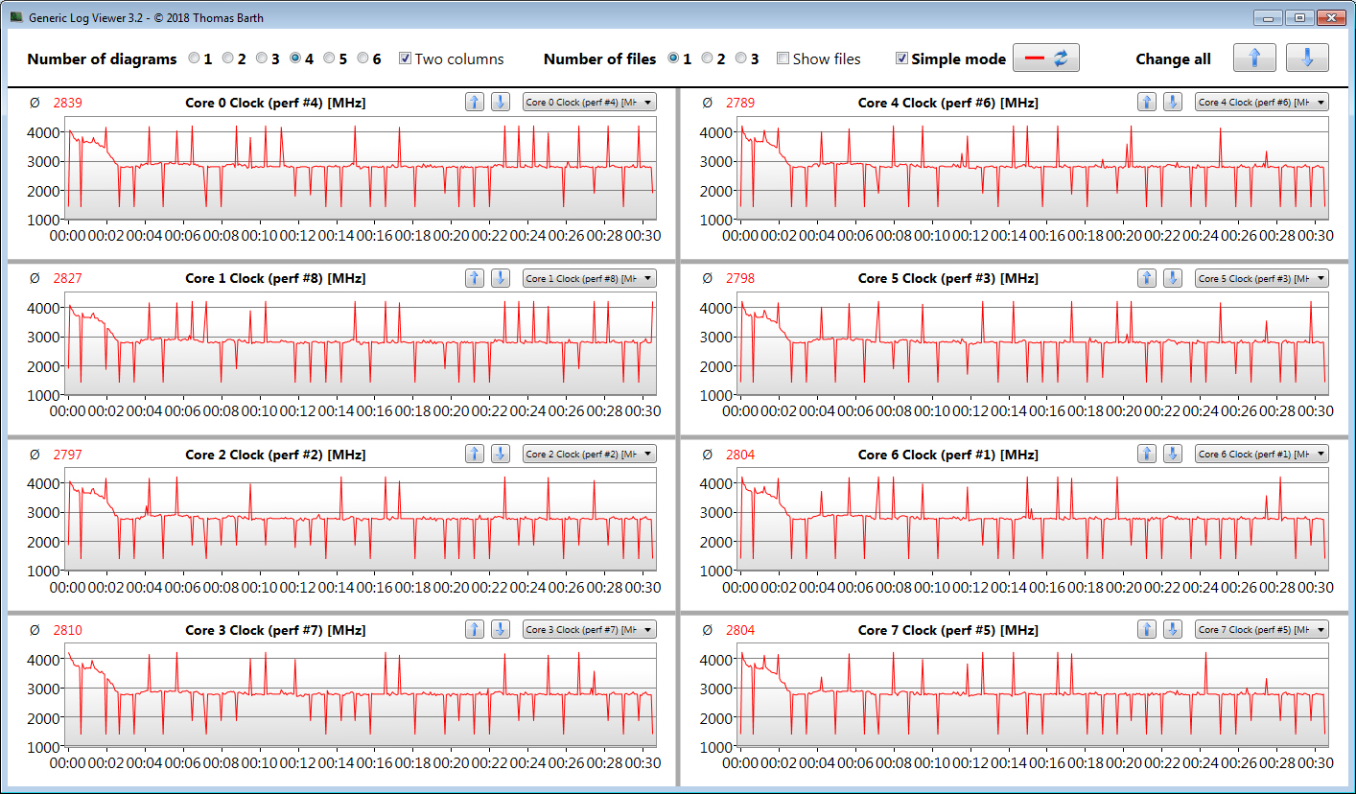Click up arrow for Core 7 Clock diagram
Screen dimensions: 1356x794
1146,630
